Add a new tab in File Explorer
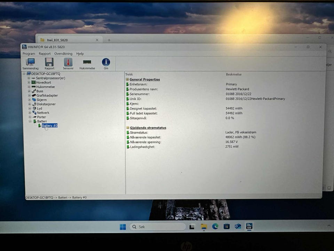Screen dimensions: 334x251 click(x=109, y=40)
